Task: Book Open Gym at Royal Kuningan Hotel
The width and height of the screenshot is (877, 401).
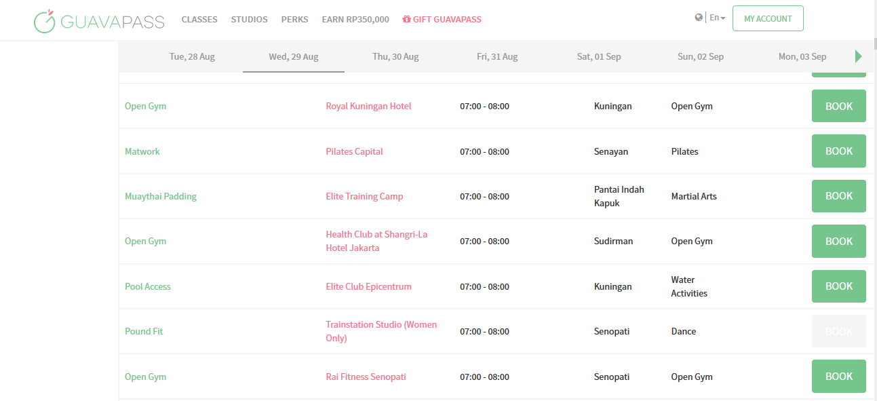Action: pyautogui.click(x=839, y=106)
